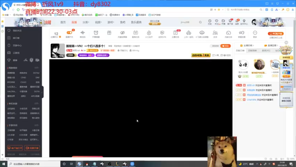Select CS:GO in the sidebar game list
Image resolution: width=296 pixels, height=167 pixels.
[x=23, y=82]
